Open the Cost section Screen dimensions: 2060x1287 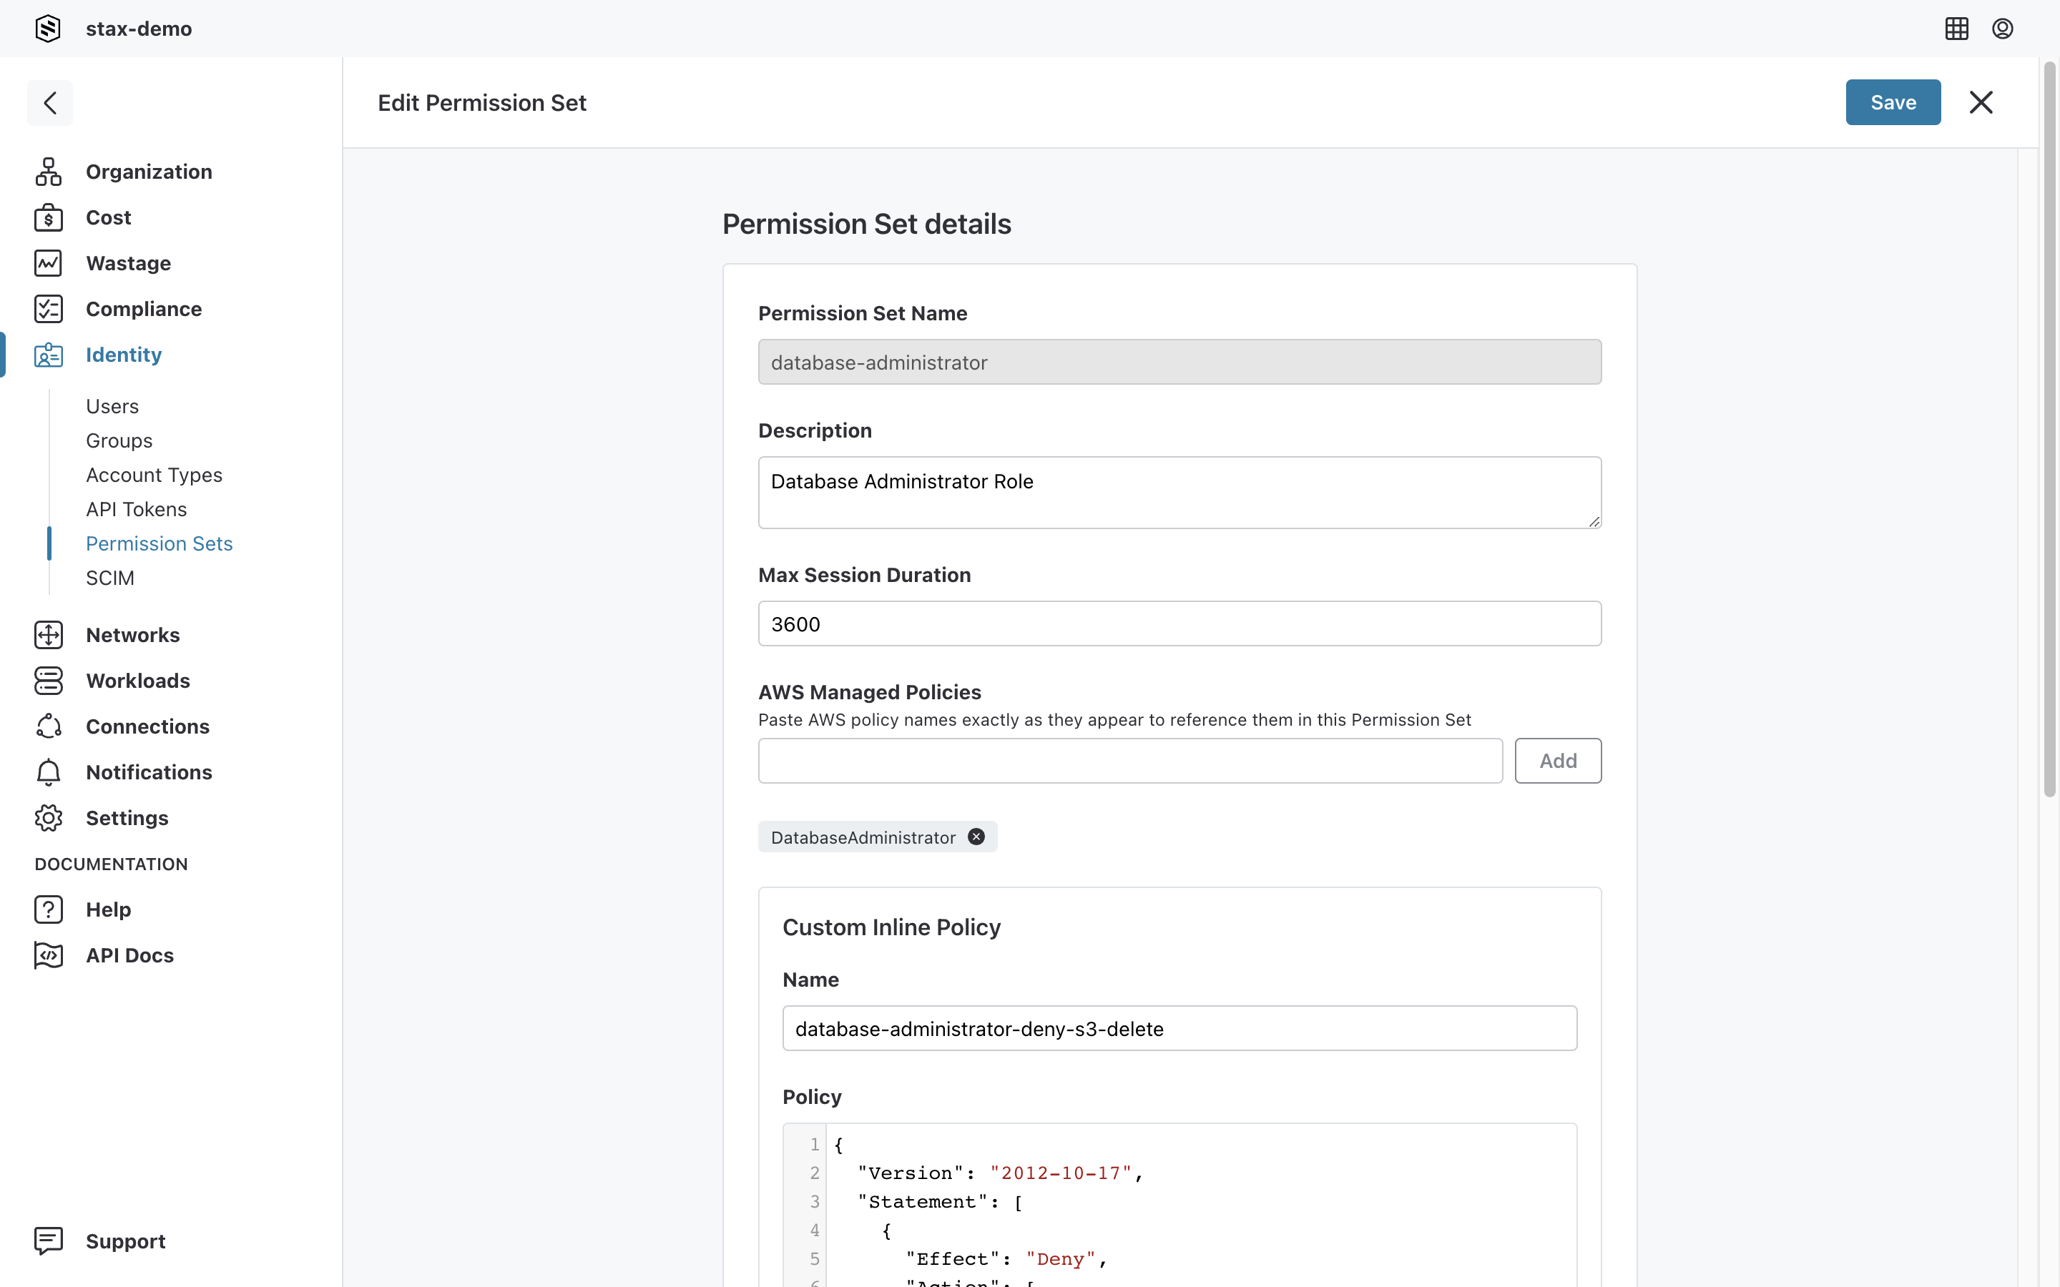(x=108, y=217)
